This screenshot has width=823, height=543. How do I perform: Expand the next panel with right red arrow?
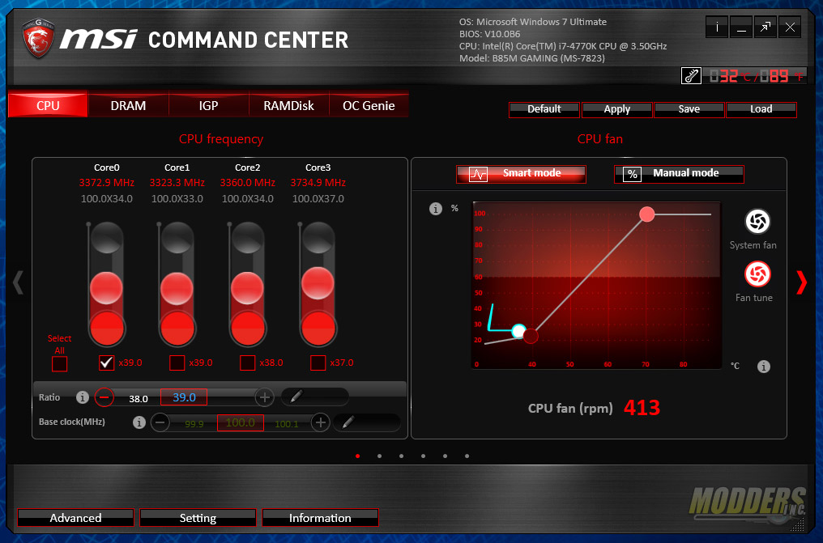802,282
